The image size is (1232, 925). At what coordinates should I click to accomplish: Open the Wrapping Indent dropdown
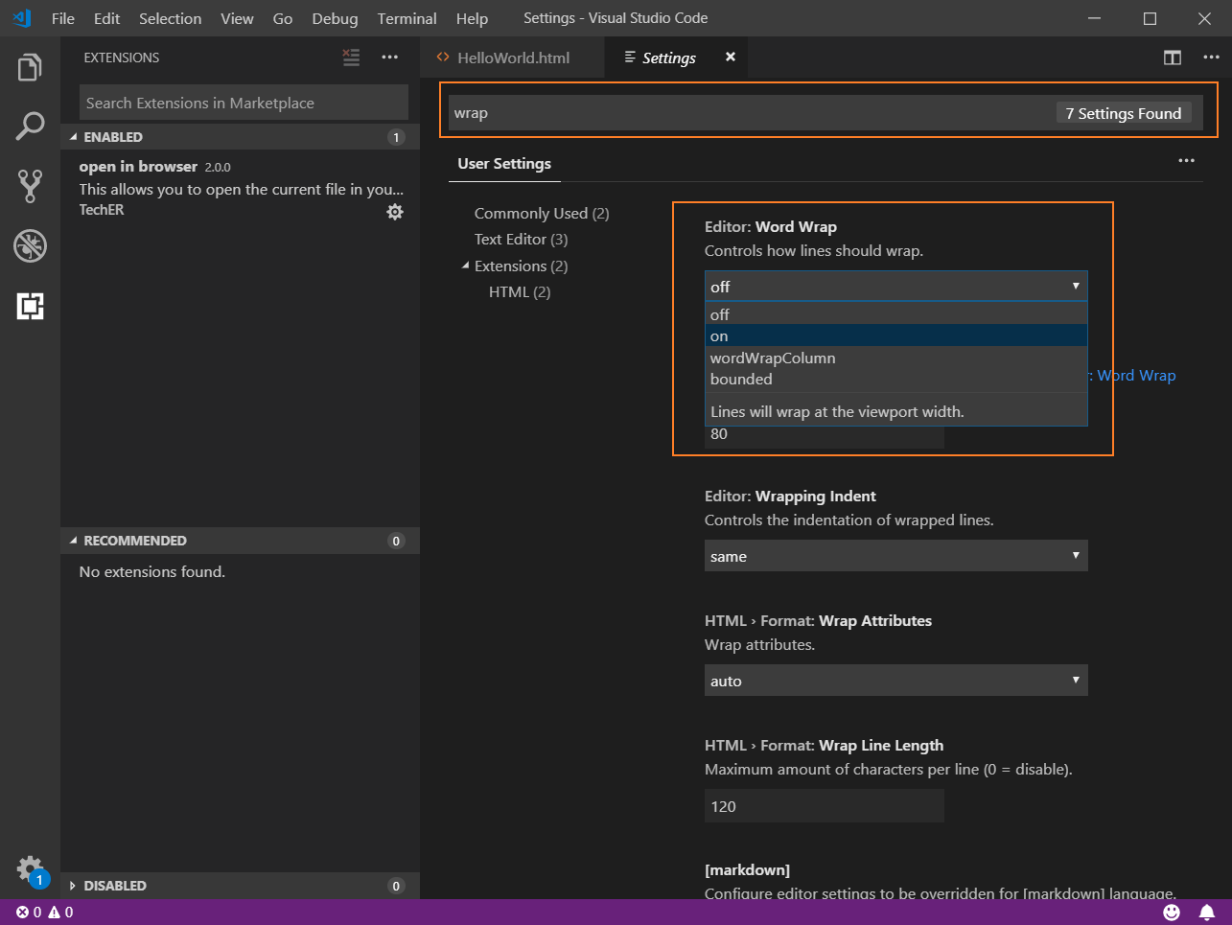[x=895, y=556]
